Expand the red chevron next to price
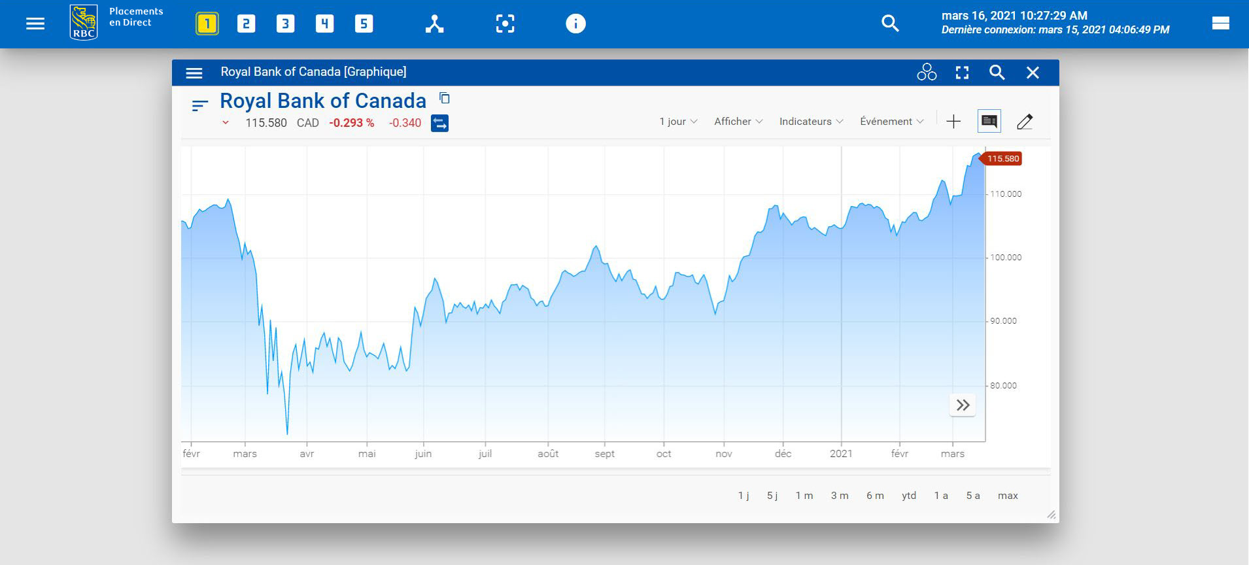The width and height of the screenshot is (1249, 565). coord(226,122)
